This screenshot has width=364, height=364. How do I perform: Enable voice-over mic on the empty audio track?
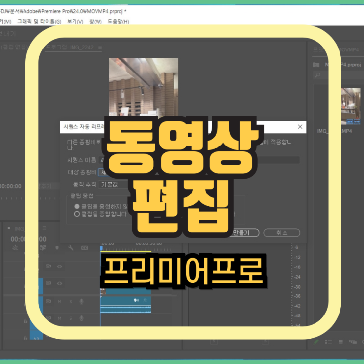(81, 318)
